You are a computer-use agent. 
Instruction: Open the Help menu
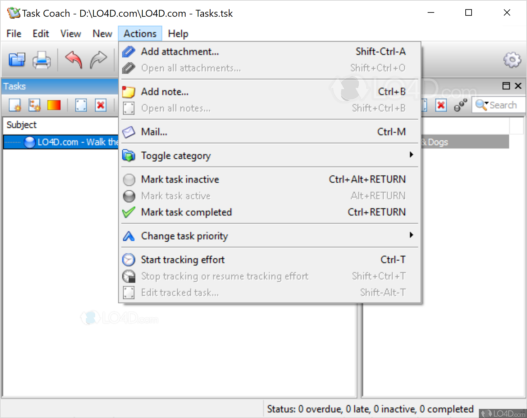[x=178, y=33]
